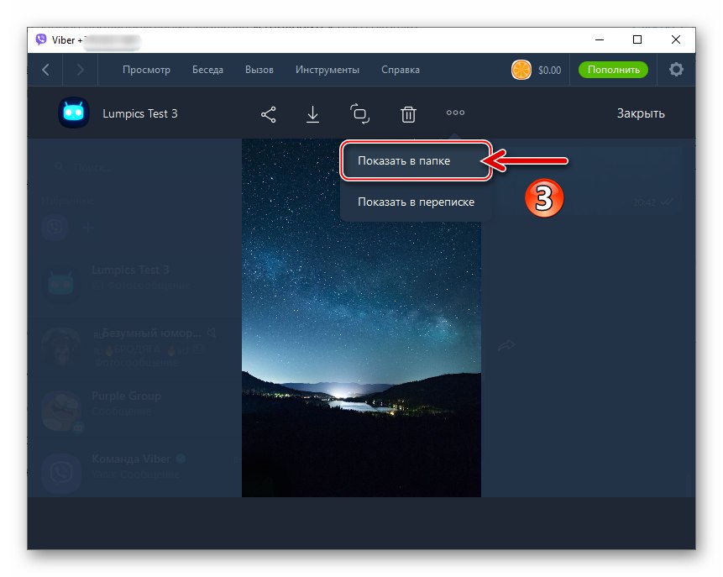Click the Viber logo in the title bar
The width and height of the screenshot is (723, 577).
[41, 39]
